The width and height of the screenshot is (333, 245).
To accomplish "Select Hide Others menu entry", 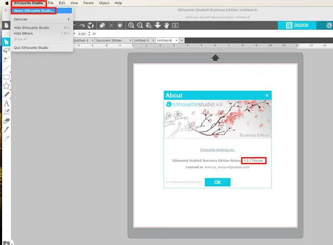I will 42,34.
